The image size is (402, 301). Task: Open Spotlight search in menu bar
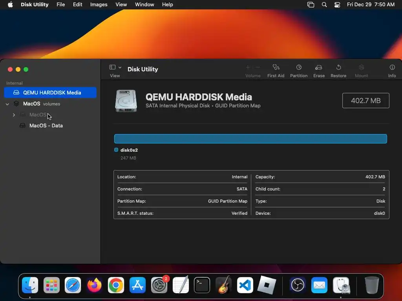324,5
